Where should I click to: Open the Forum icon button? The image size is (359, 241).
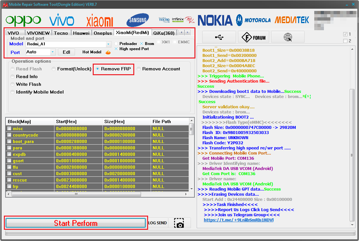[254, 37]
